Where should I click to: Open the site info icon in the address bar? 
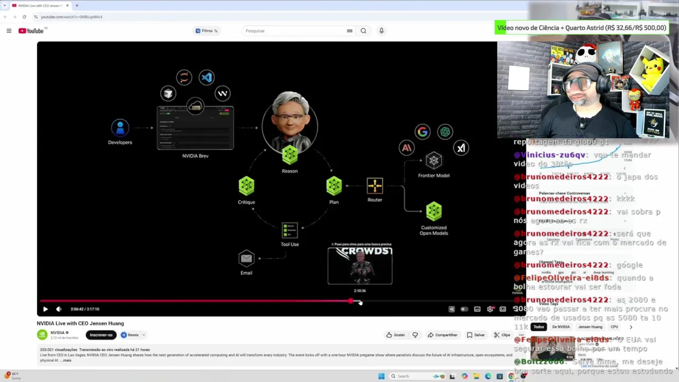(x=36, y=17)
